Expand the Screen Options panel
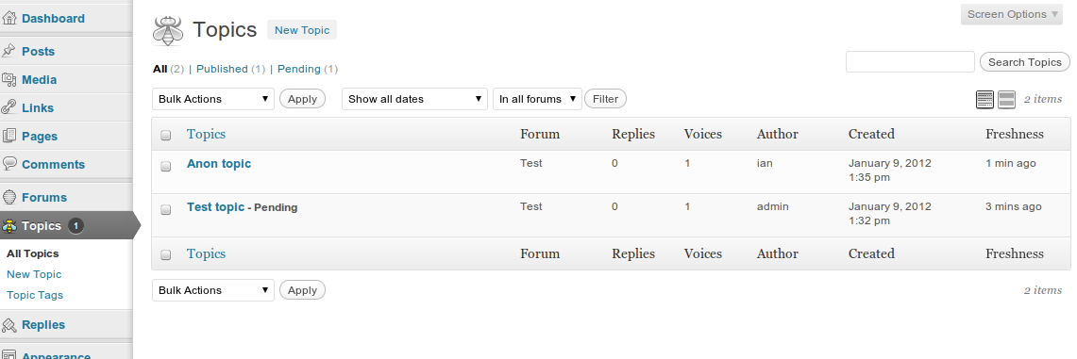 [x=1014, y=14]
